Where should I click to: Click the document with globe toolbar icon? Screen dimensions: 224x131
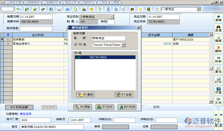(84, 9)
